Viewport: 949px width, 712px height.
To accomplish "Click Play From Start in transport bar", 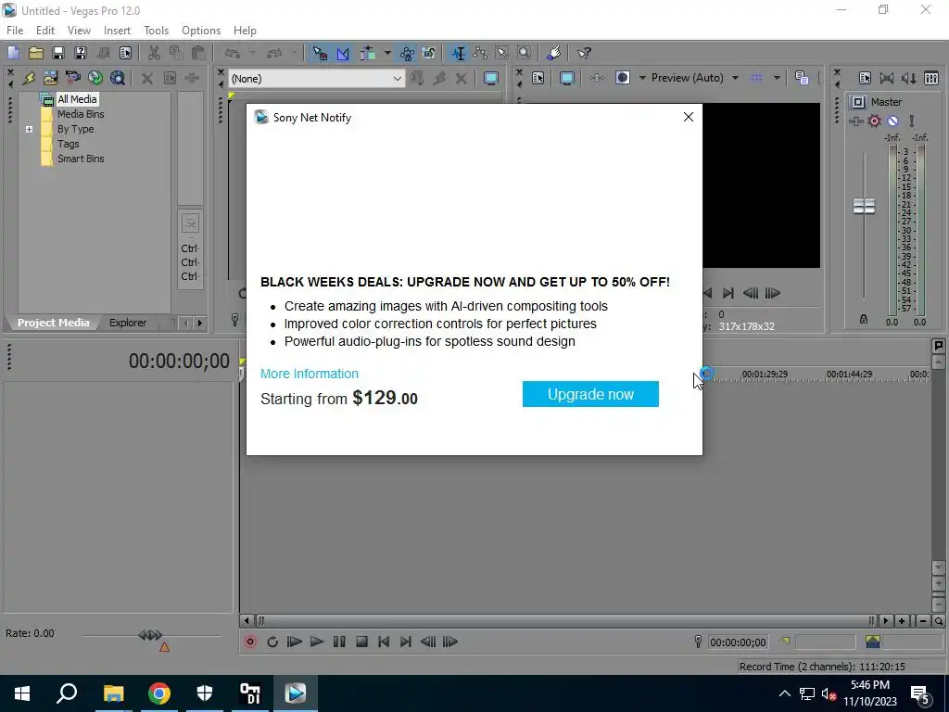I will (x=294, y=642).
